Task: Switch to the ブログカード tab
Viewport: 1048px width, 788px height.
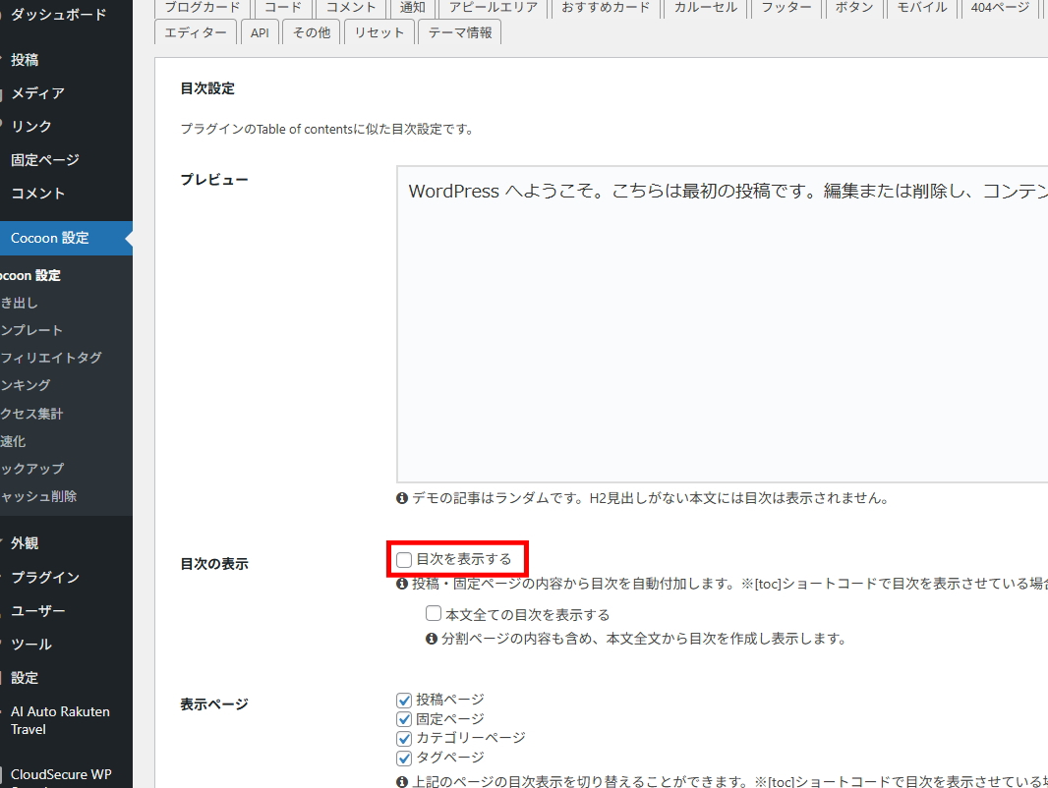Action: click(202, 8)
